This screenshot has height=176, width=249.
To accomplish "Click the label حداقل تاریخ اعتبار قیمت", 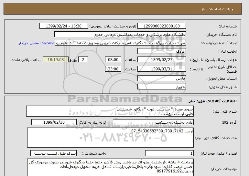I will pyautogui.click(x=222, y=69).
